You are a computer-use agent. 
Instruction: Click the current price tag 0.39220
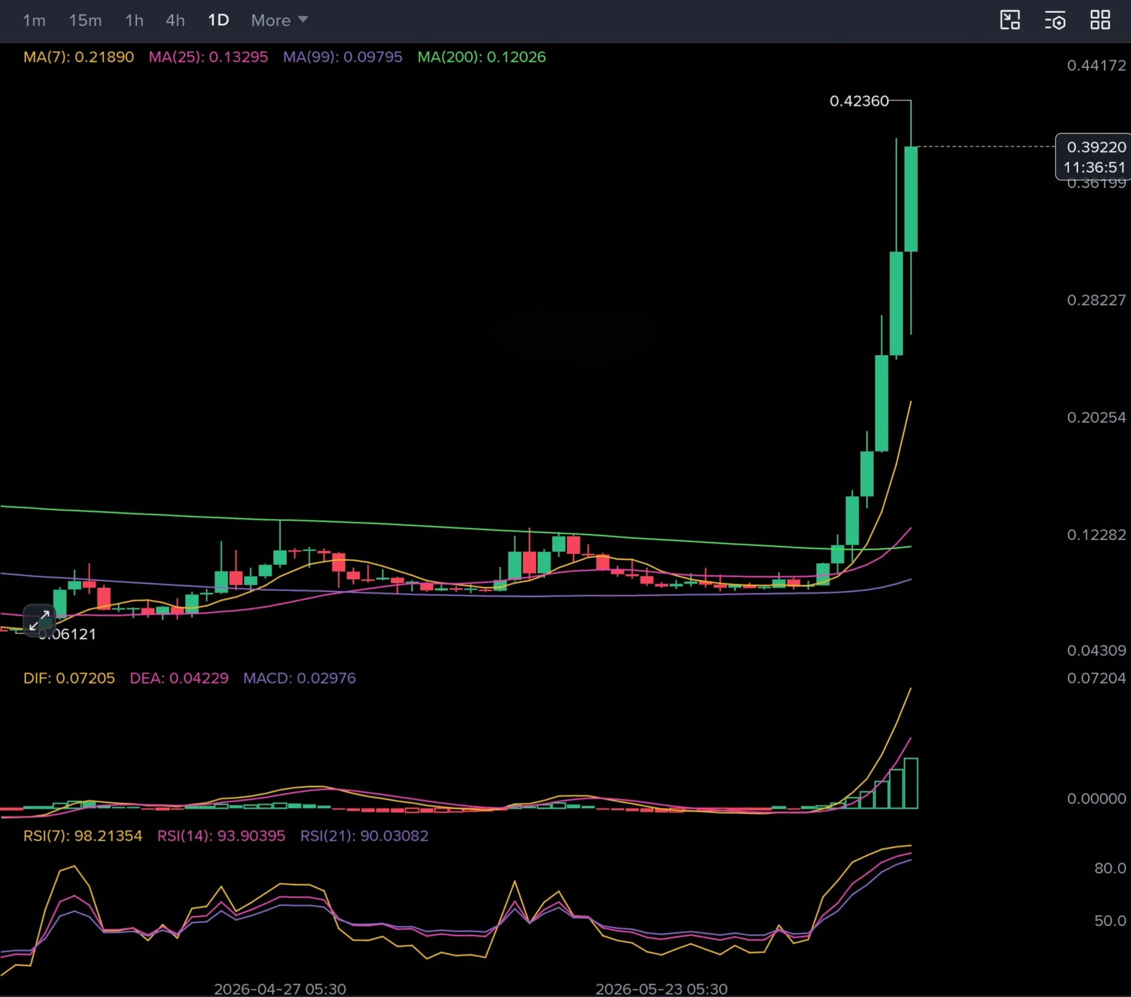1094,156
